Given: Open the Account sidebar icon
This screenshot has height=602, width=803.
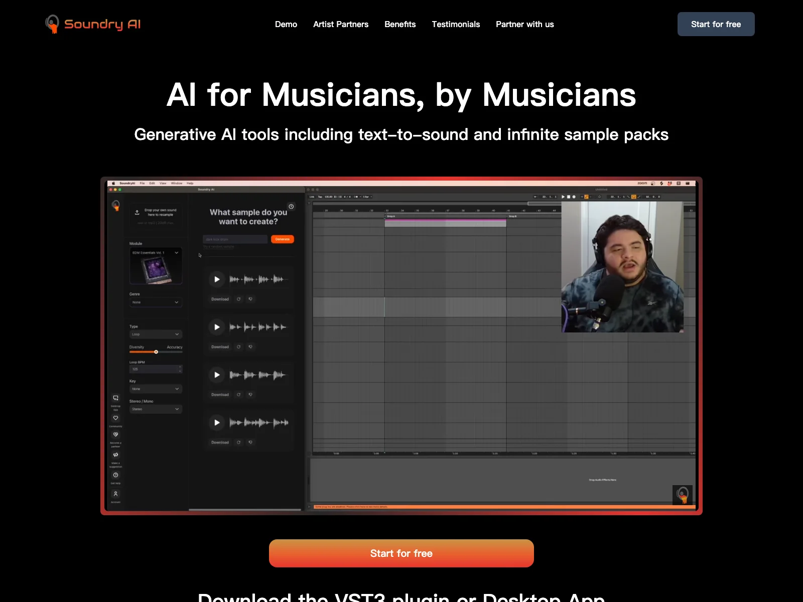Looking at the screenshot, I should point(115,494).
